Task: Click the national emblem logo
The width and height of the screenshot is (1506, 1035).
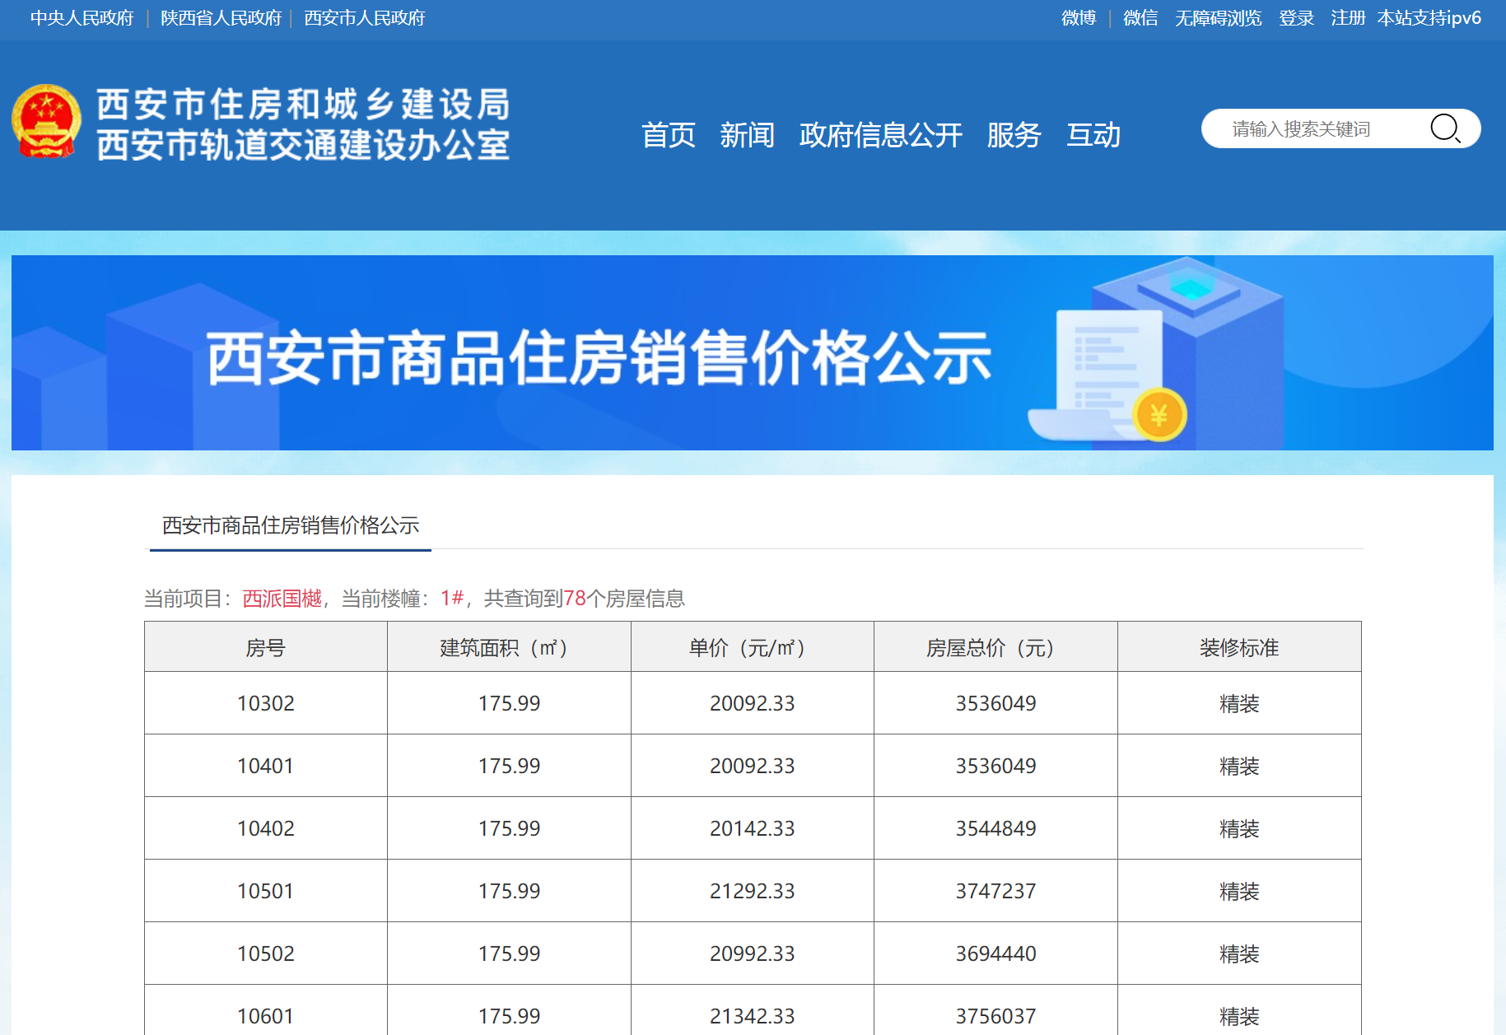Action: 46,121
